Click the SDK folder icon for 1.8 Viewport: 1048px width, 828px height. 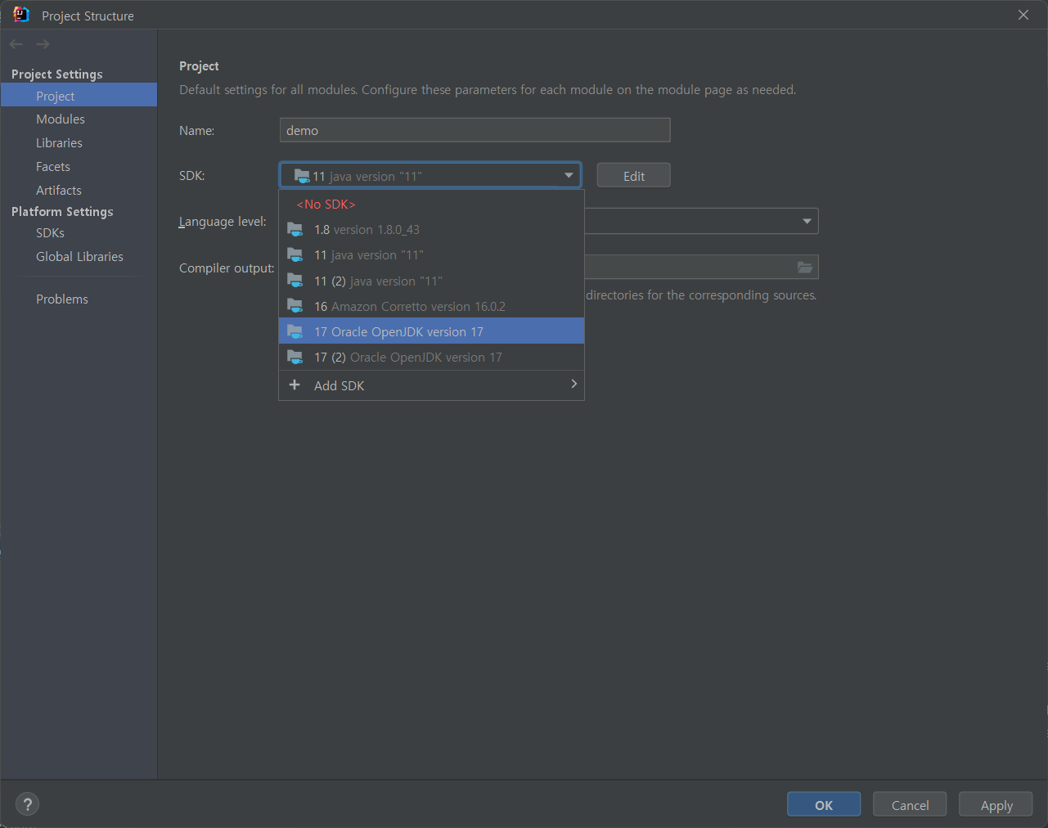(295, 229)
